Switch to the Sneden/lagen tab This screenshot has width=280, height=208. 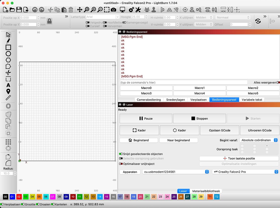tap(176, 100)
